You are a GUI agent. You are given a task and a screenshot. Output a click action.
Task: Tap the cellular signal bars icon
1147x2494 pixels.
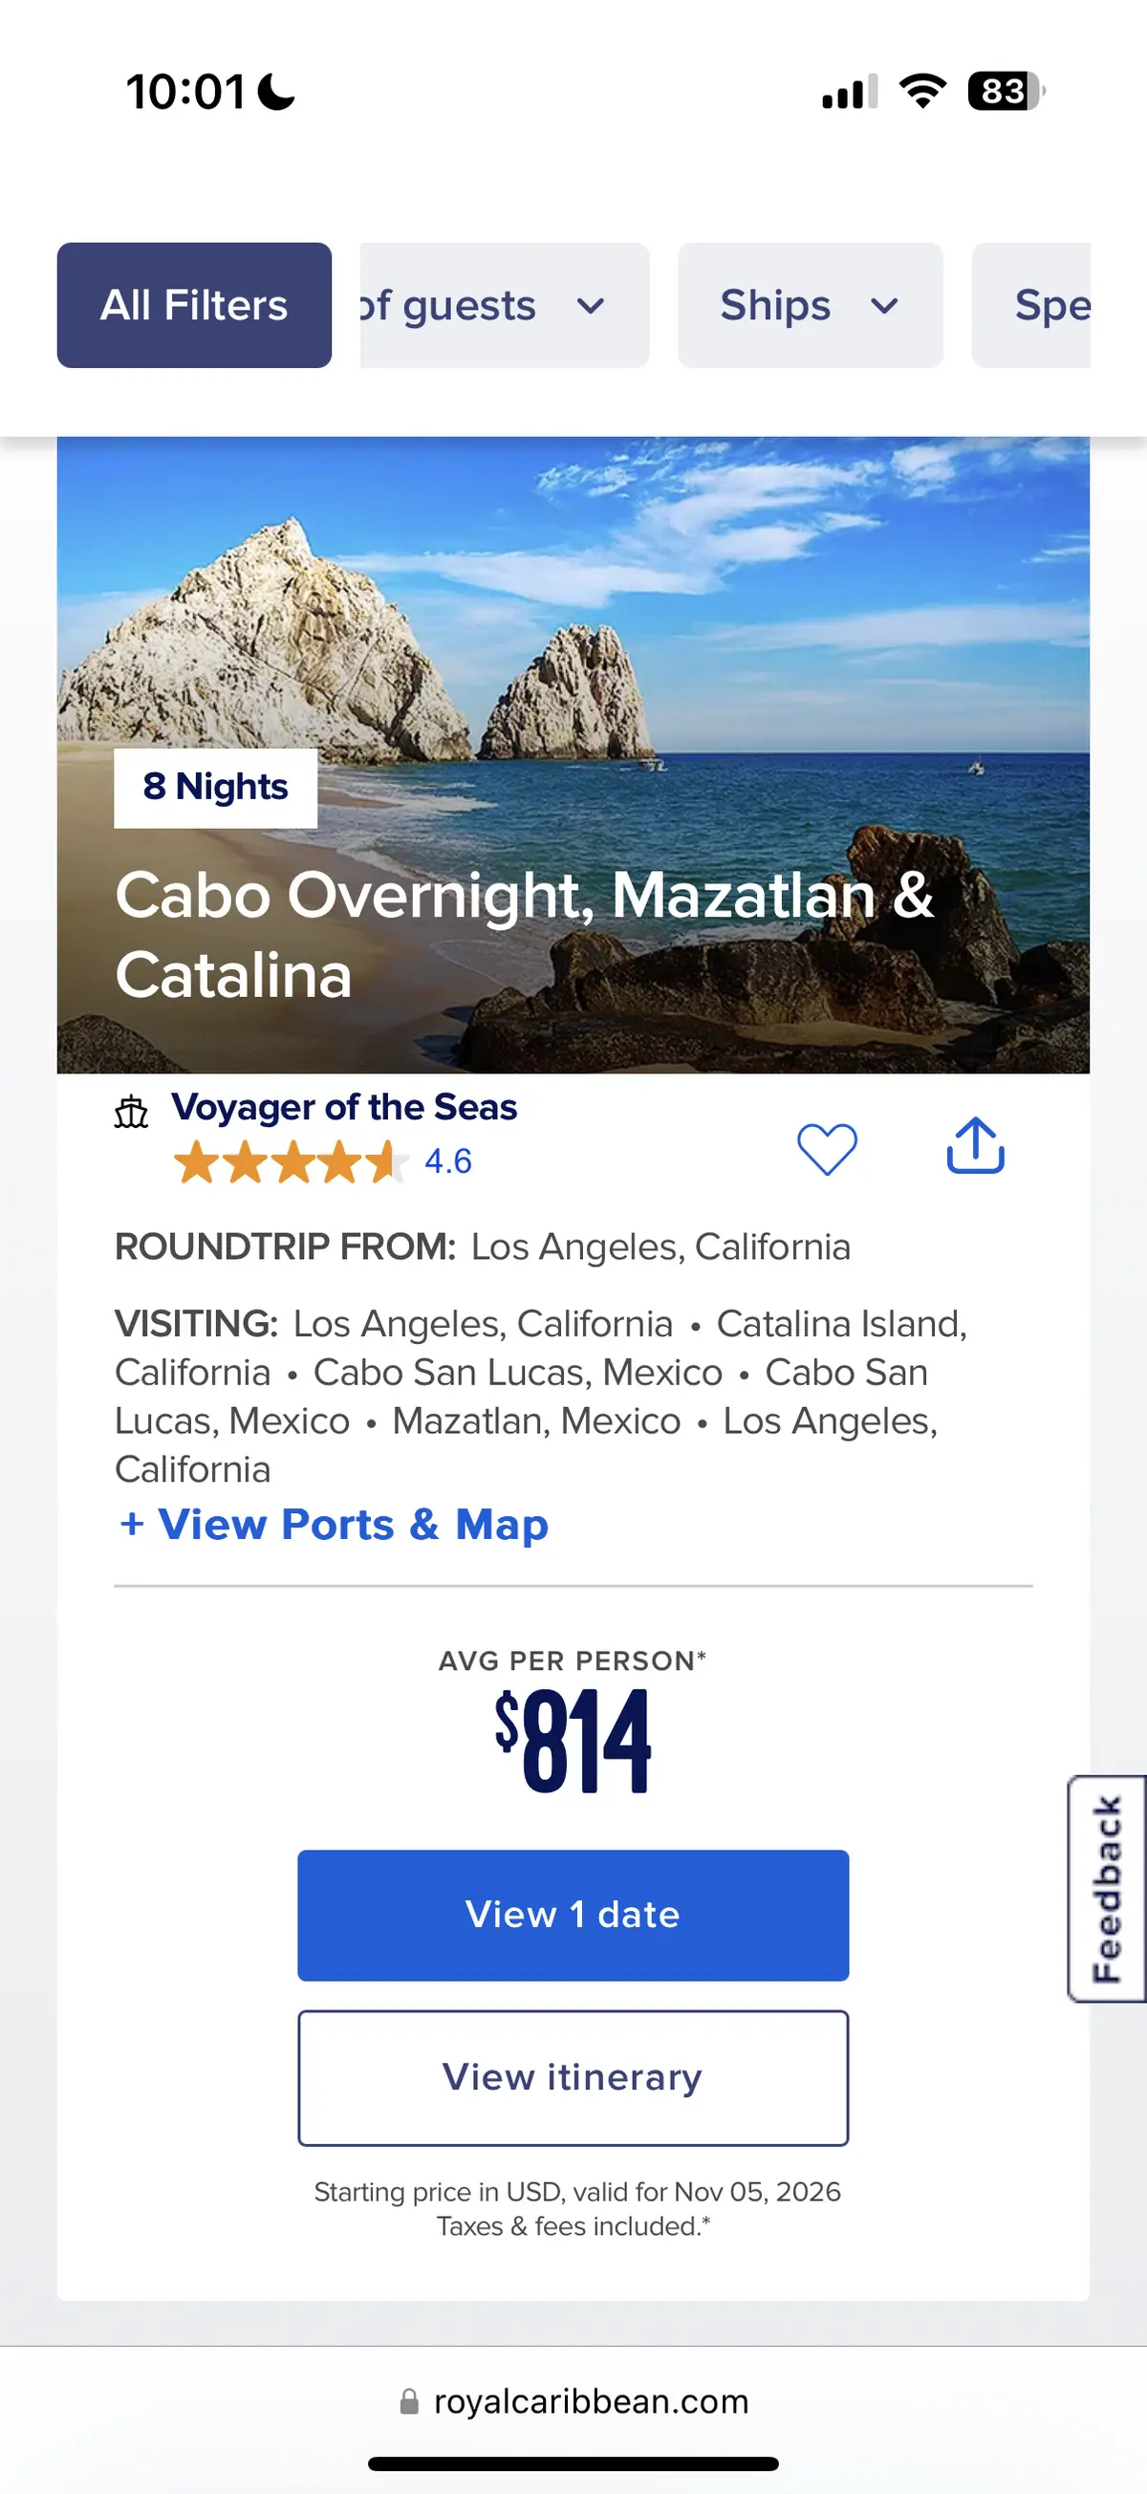(x=850, y=91)
